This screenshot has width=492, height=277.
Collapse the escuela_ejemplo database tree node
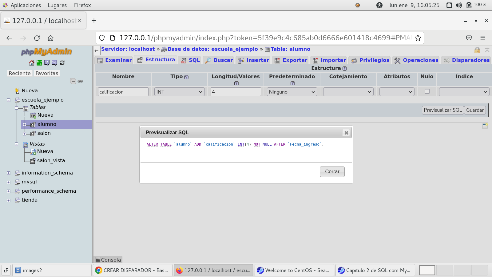[x=9, y=100]
